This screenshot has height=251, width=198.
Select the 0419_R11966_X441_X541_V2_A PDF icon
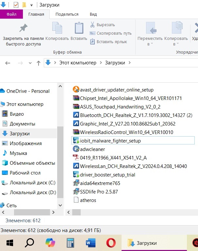[x=76, y=157]
